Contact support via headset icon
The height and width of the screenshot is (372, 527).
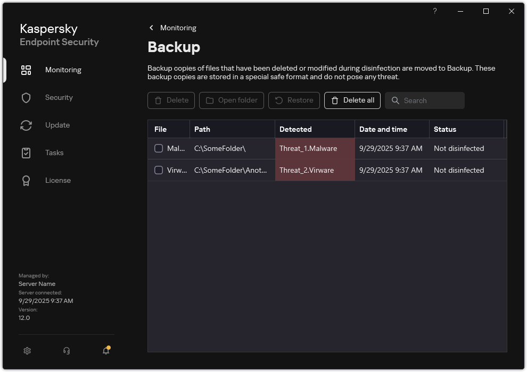(66, 351)
